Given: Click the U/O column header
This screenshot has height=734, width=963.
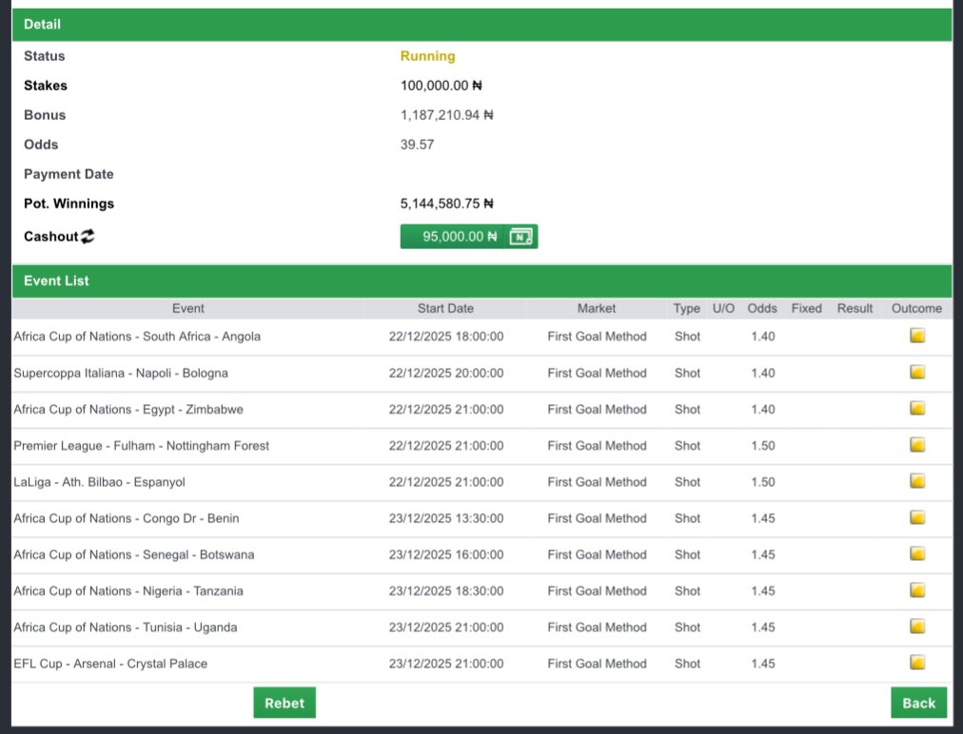Looking at the screenshot, I should [723, 309].
